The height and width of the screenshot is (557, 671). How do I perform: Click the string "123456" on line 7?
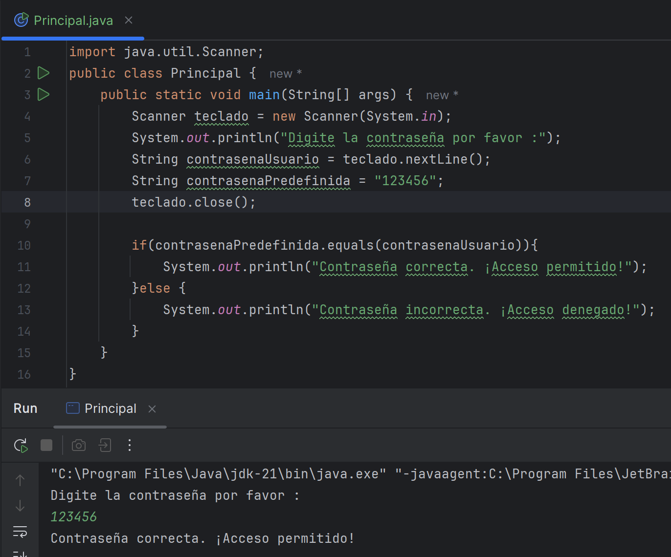(x=405, y=181)
